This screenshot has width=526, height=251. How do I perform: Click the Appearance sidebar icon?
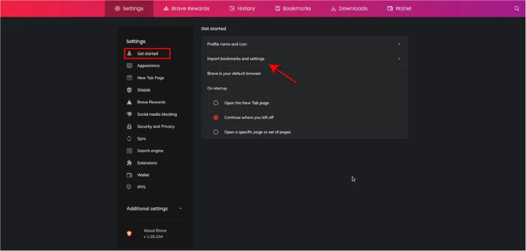129,66
